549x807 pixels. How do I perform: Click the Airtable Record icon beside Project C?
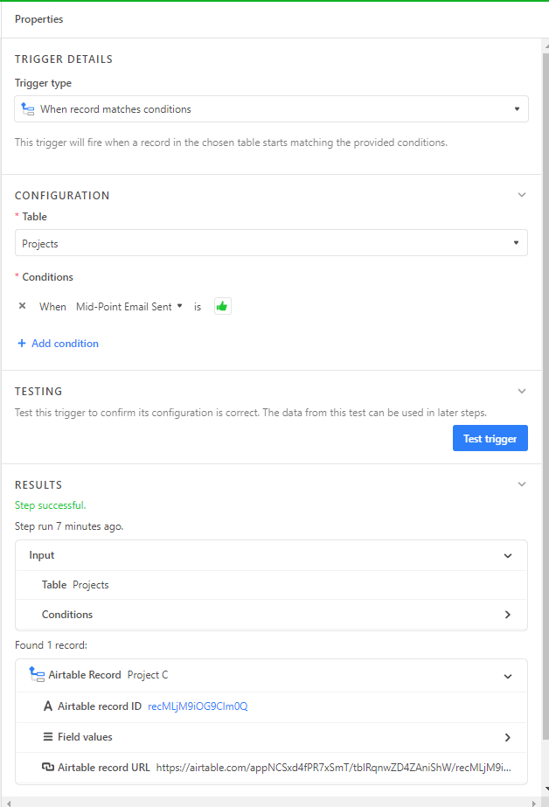click(x=37, y=674)
